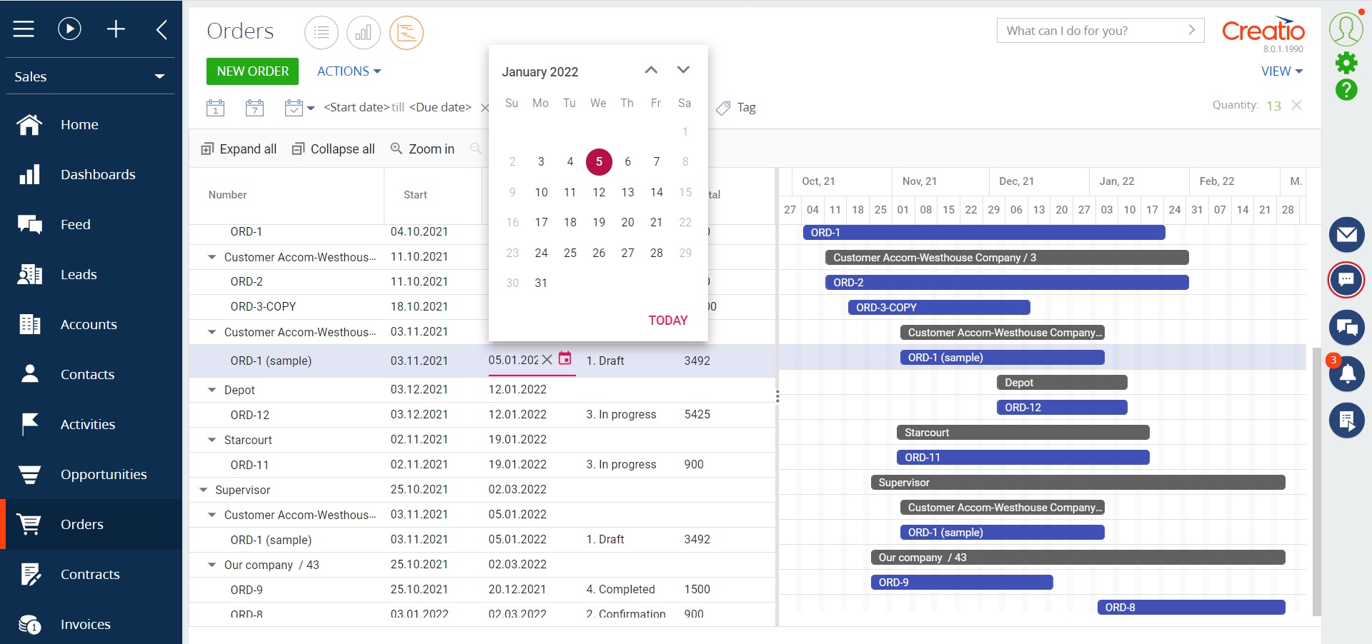Open the ACTIONS dropdown
The image size is (1372, 644).
tap(348, 71)
